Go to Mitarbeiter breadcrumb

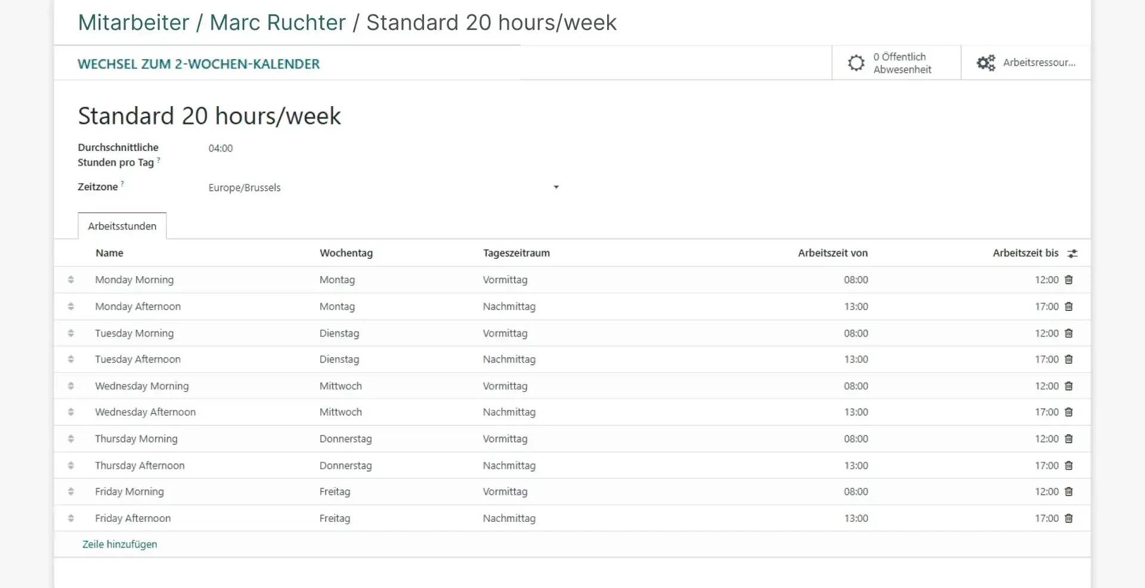pyautogui.click(x=134, y=23)
